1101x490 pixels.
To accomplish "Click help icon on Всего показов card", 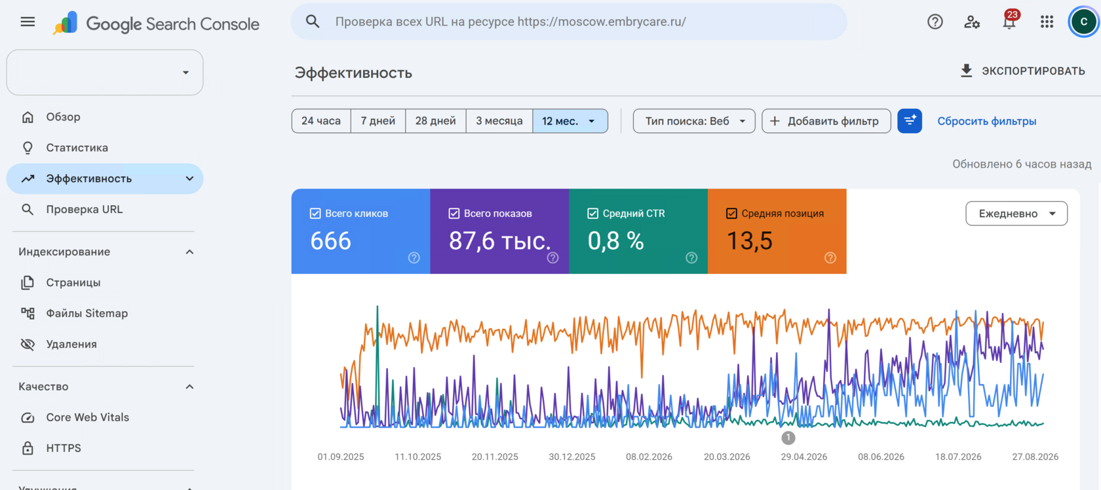I will (x=552, y=258).
